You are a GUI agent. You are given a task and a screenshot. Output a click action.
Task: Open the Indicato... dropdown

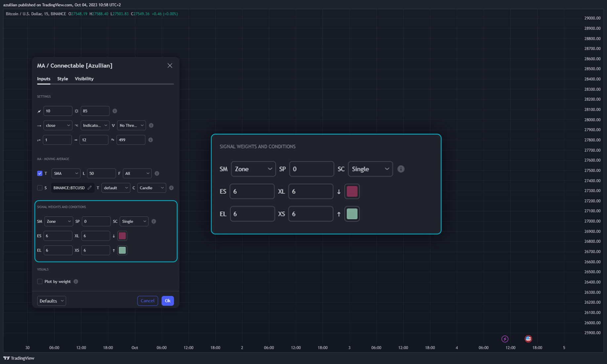[95, 126]
